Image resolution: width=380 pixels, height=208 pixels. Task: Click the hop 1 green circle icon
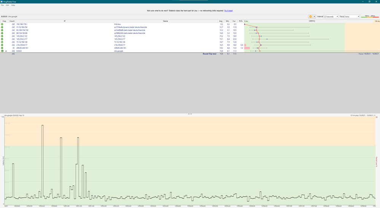(x=2, y=24)
